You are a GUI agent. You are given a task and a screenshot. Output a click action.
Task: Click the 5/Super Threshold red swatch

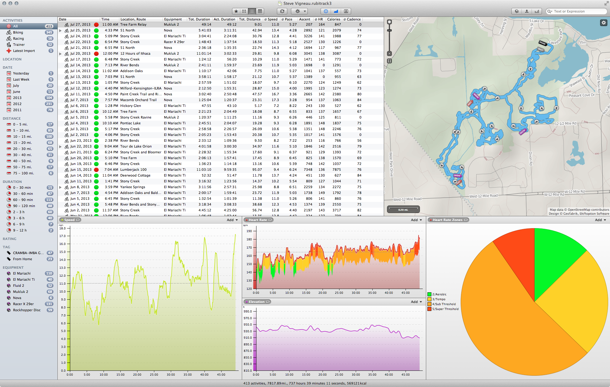pos(429,309)
